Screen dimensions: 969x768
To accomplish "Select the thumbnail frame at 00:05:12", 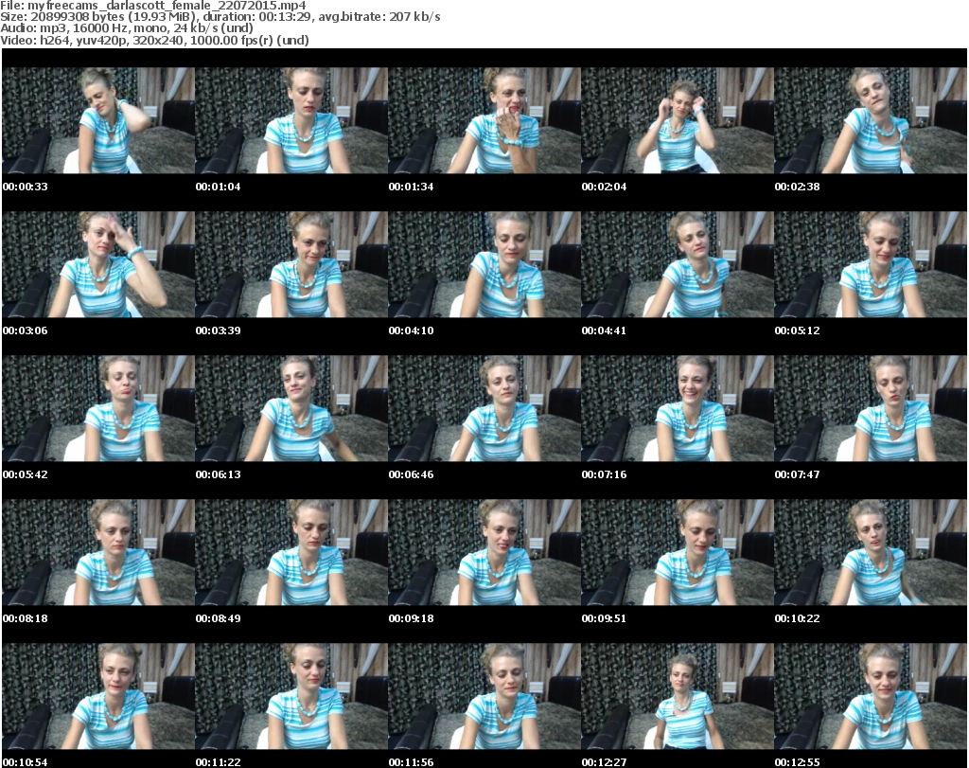I will pos(871,264).
